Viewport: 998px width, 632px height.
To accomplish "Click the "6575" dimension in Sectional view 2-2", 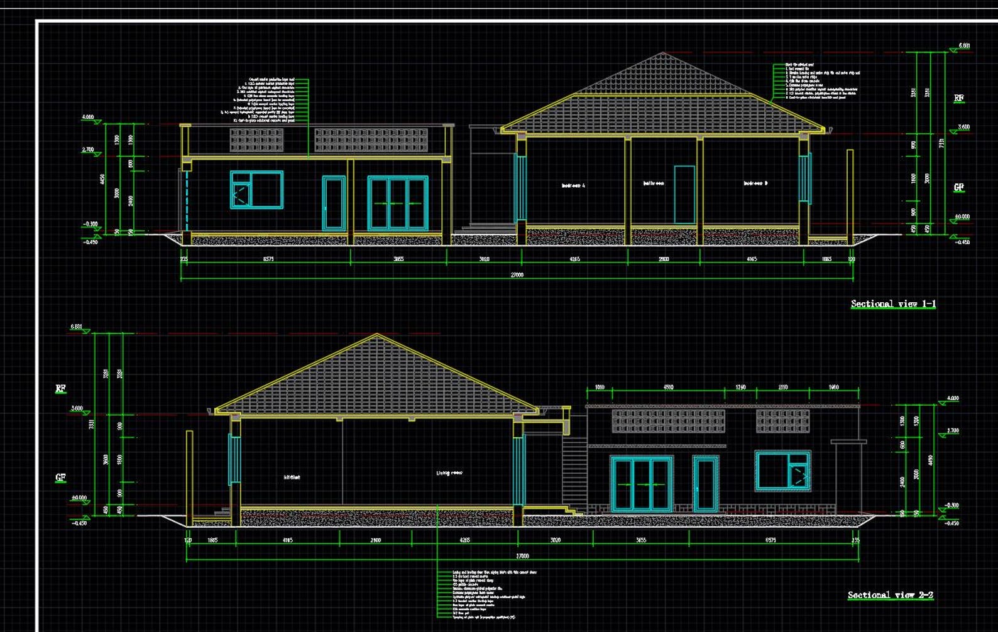I will (770, 540).
